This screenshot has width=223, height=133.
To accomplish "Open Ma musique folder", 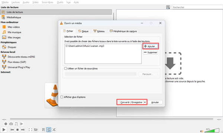I will (x=14, y=32).
